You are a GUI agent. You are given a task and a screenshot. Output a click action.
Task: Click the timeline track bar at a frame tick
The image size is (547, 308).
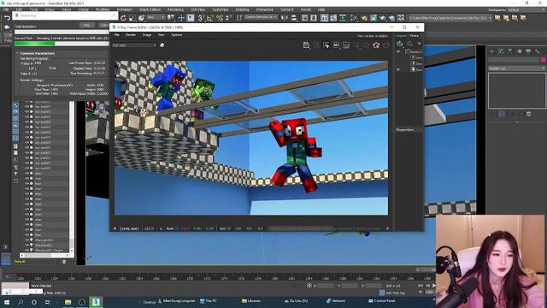(223, 278)
